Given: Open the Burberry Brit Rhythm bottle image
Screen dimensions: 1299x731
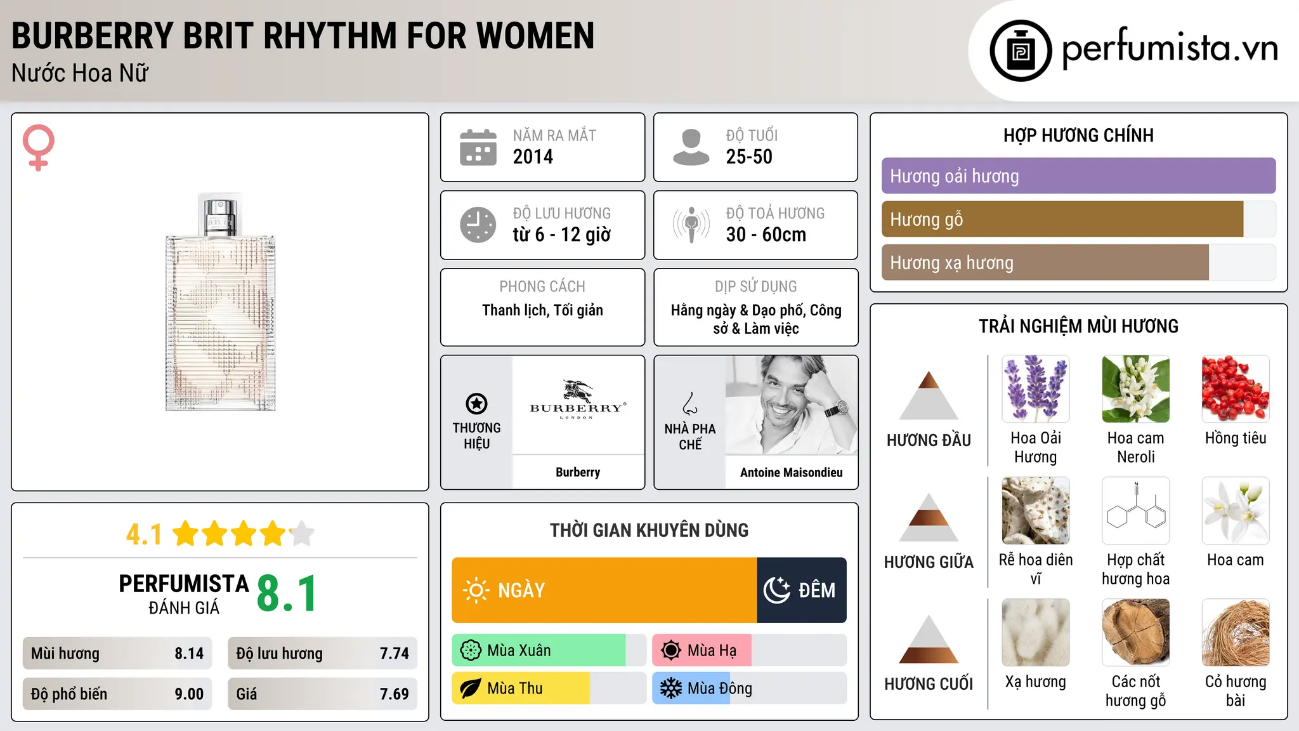Looking at the screenshot, I should click(x=220, y=303).
